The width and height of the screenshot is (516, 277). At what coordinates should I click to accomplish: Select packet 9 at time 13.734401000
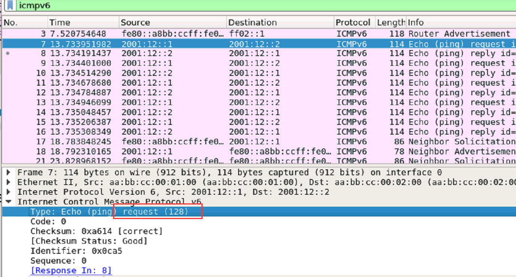coord(259,63)
